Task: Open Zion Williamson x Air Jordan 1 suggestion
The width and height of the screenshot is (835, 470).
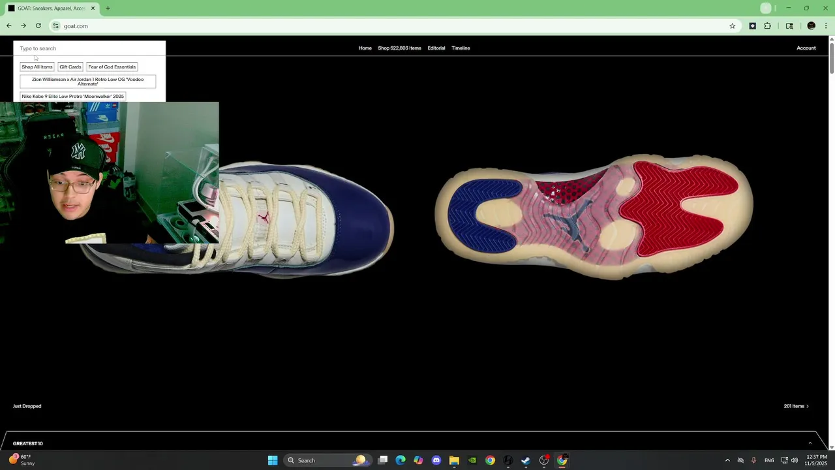Action: [88, 82]
